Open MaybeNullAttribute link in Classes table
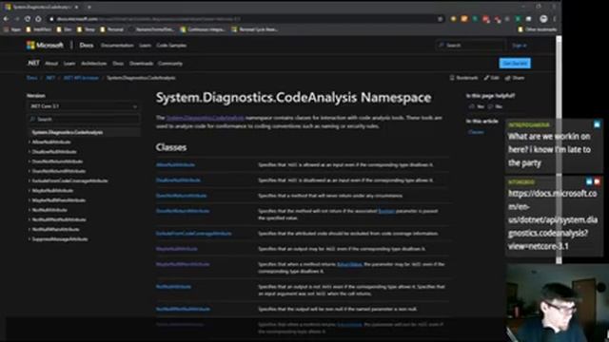609x342 pixels. coord(177,249)
